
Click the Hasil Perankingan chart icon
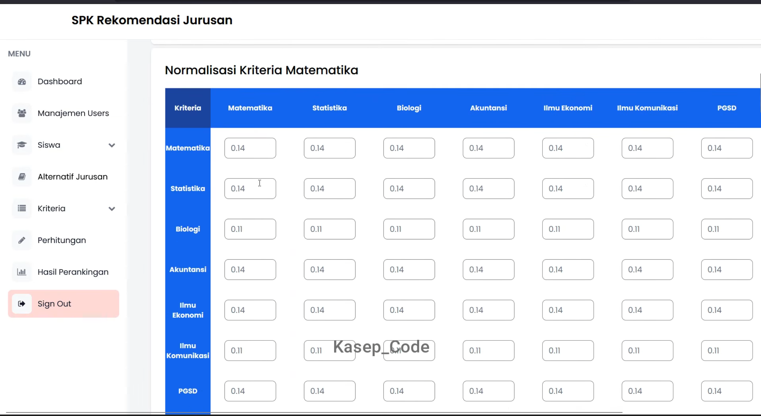pos(22,272)
